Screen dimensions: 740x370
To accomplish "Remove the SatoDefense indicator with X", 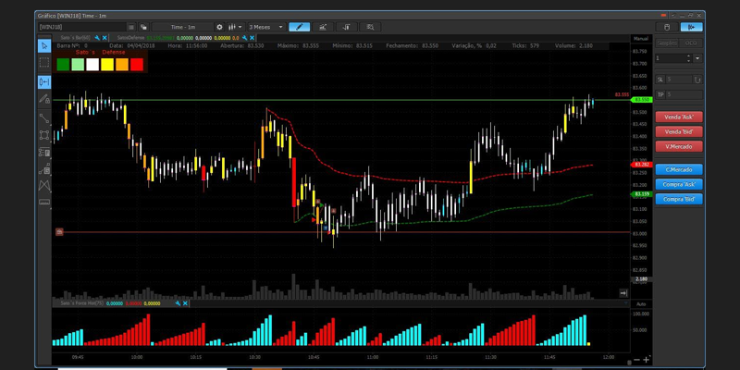I will (x=252, y=37).
